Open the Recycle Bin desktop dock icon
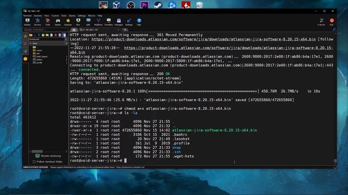The image size is (348, 195). [x=200, y=5]
